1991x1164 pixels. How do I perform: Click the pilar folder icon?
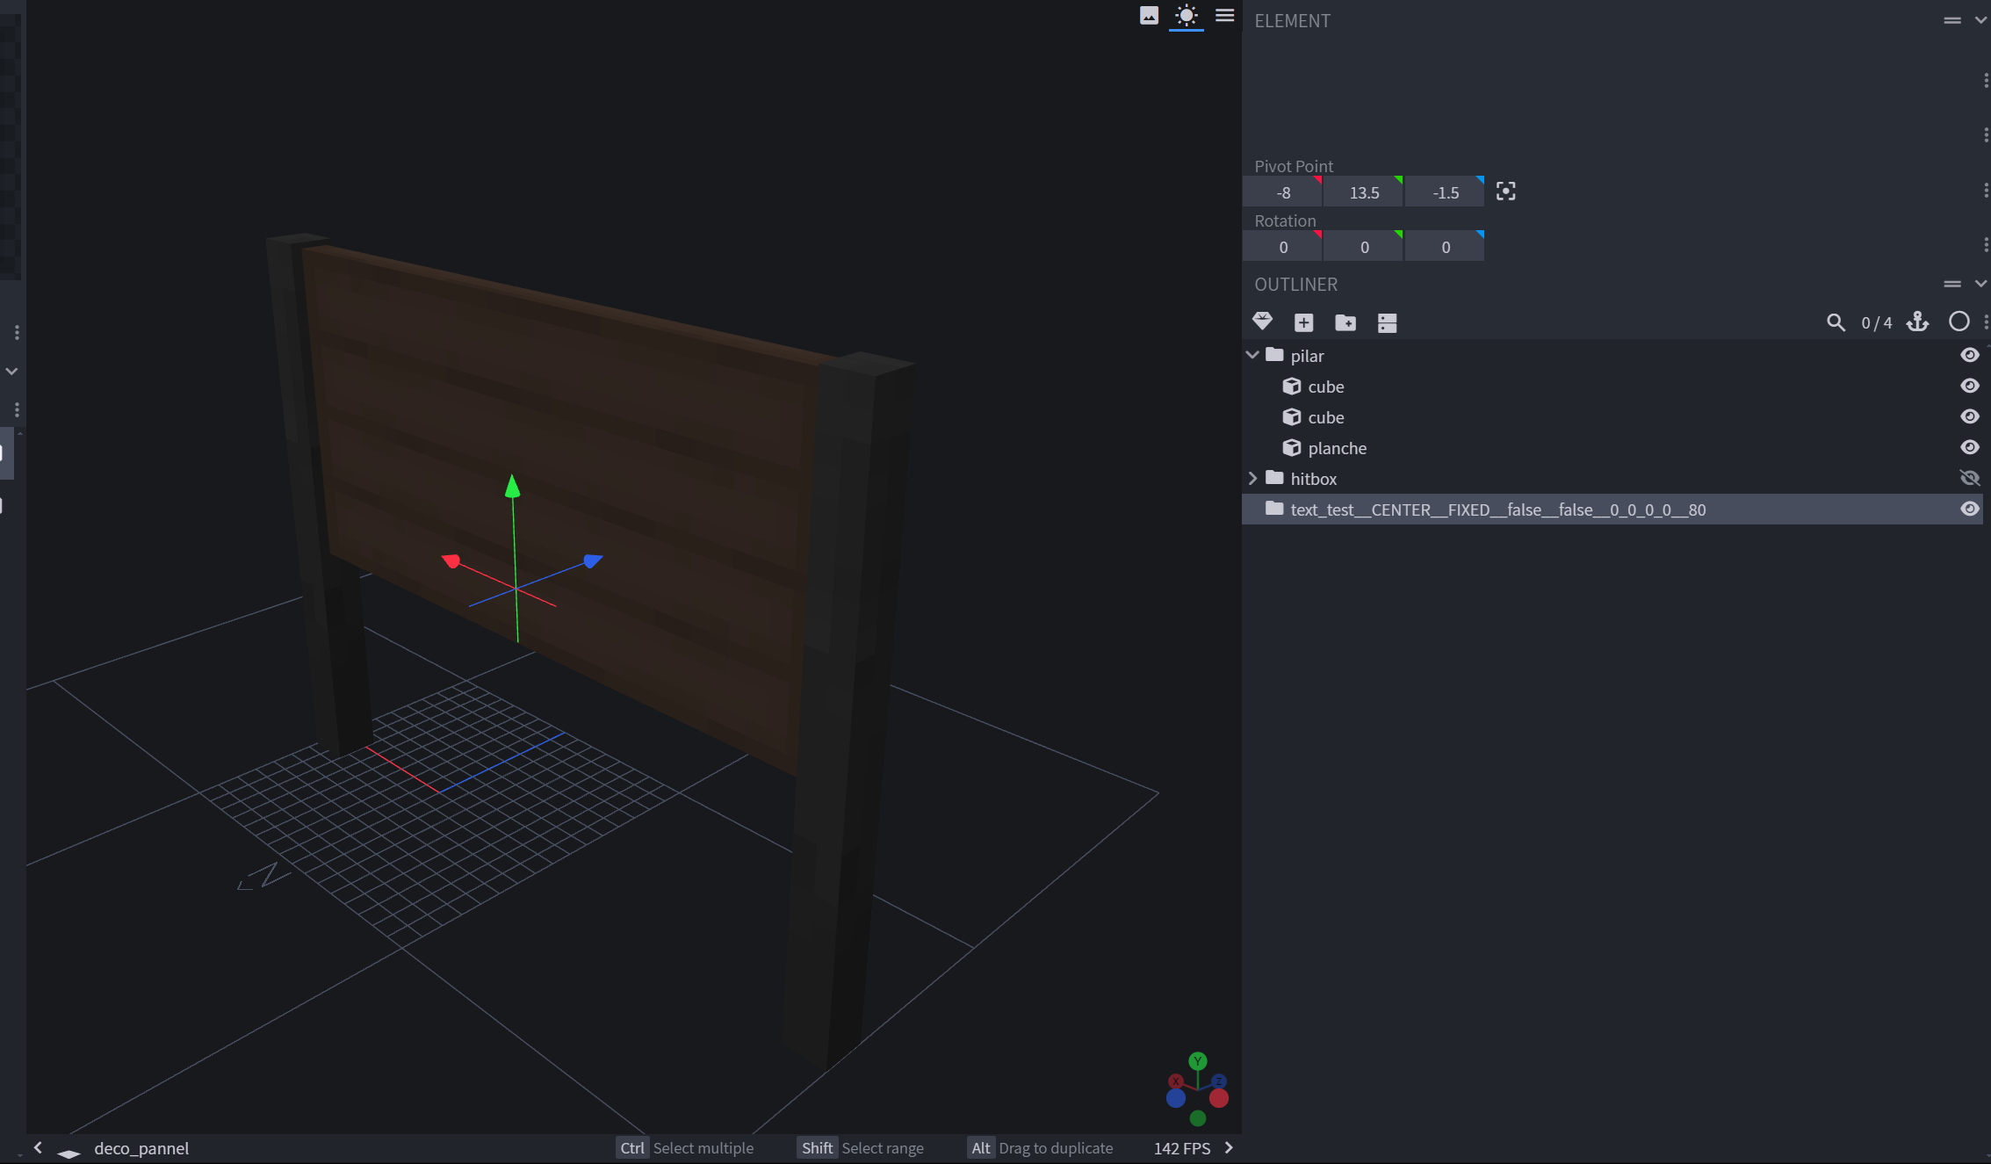point(1274,355)
